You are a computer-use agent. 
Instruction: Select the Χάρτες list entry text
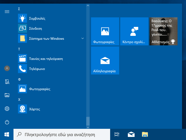pos(35,109)
